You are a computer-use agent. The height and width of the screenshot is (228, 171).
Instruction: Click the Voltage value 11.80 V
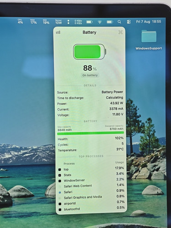(118, 114)
